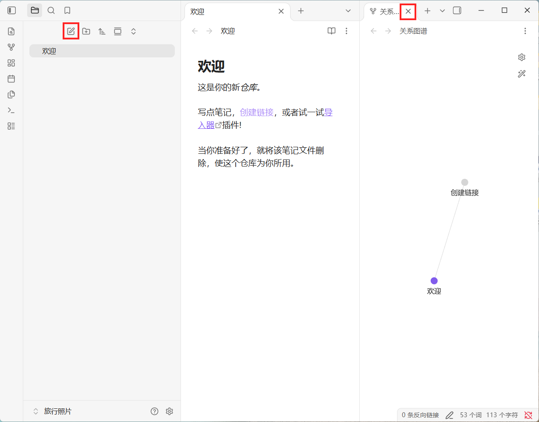This screenshot has width=539, height=422.
Task: Open command palette icon
Action: click(x=11, y=110)
